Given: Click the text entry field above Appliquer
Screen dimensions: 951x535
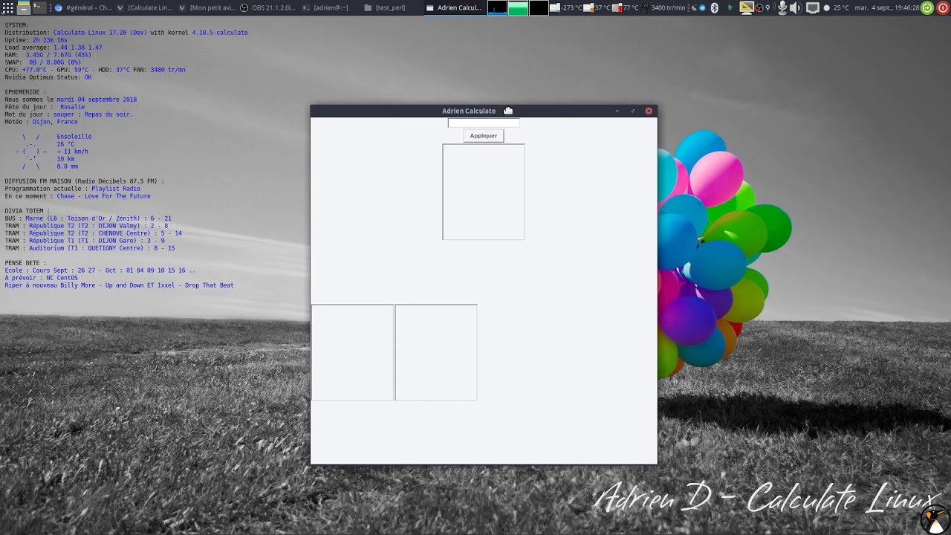Looking at the screenshot, I should coord(484,123).
